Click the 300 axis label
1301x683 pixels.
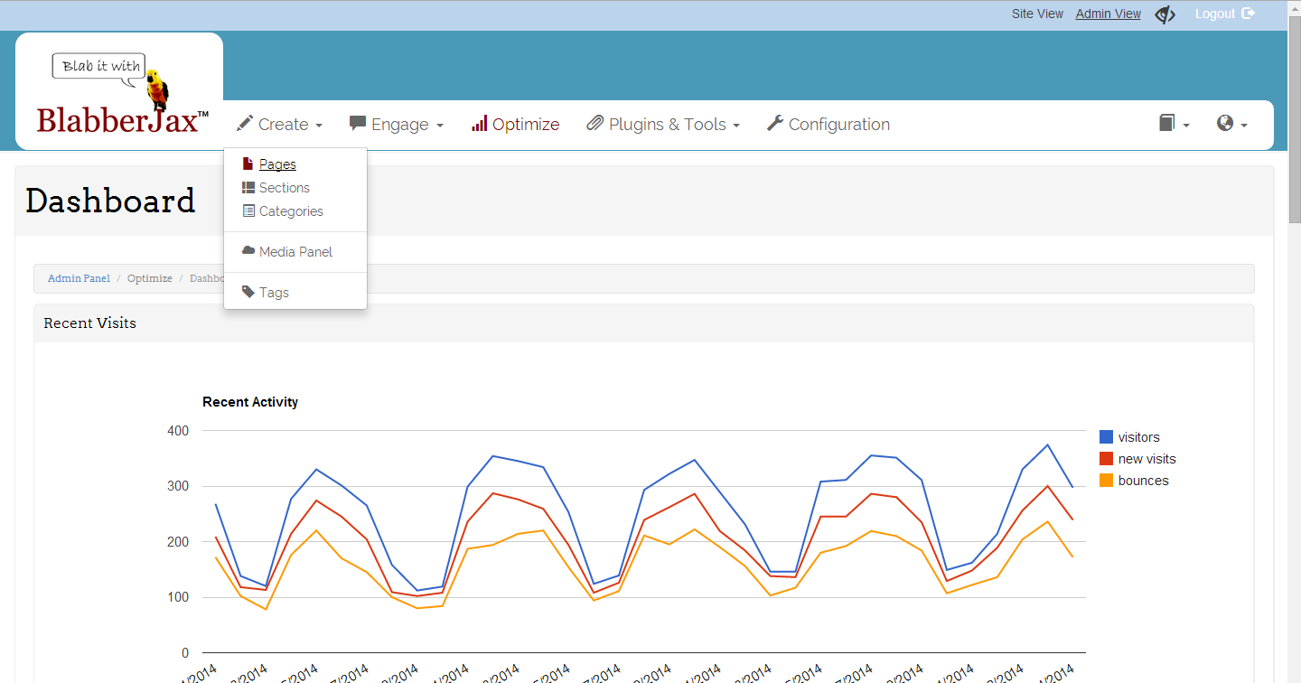point(178,486)
